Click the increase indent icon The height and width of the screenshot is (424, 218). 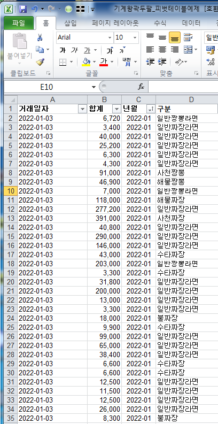162,62
